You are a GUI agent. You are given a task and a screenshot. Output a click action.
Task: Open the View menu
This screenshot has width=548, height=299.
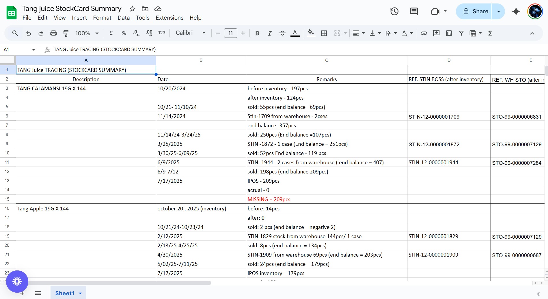[x=60, y=18]
